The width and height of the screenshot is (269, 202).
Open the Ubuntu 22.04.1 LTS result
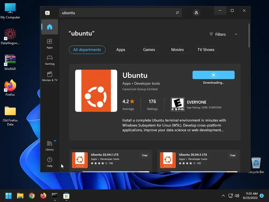point(111,161)
